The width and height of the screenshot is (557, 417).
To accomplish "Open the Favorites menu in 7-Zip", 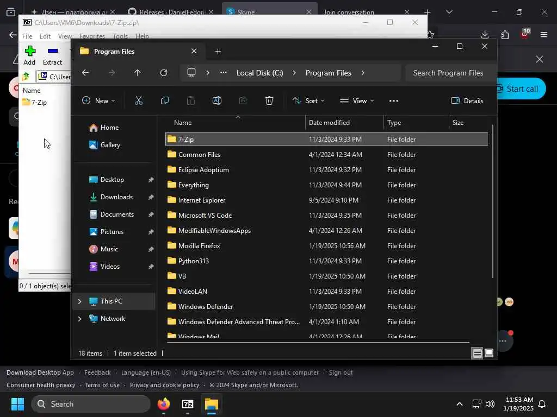I will [92, 36].
